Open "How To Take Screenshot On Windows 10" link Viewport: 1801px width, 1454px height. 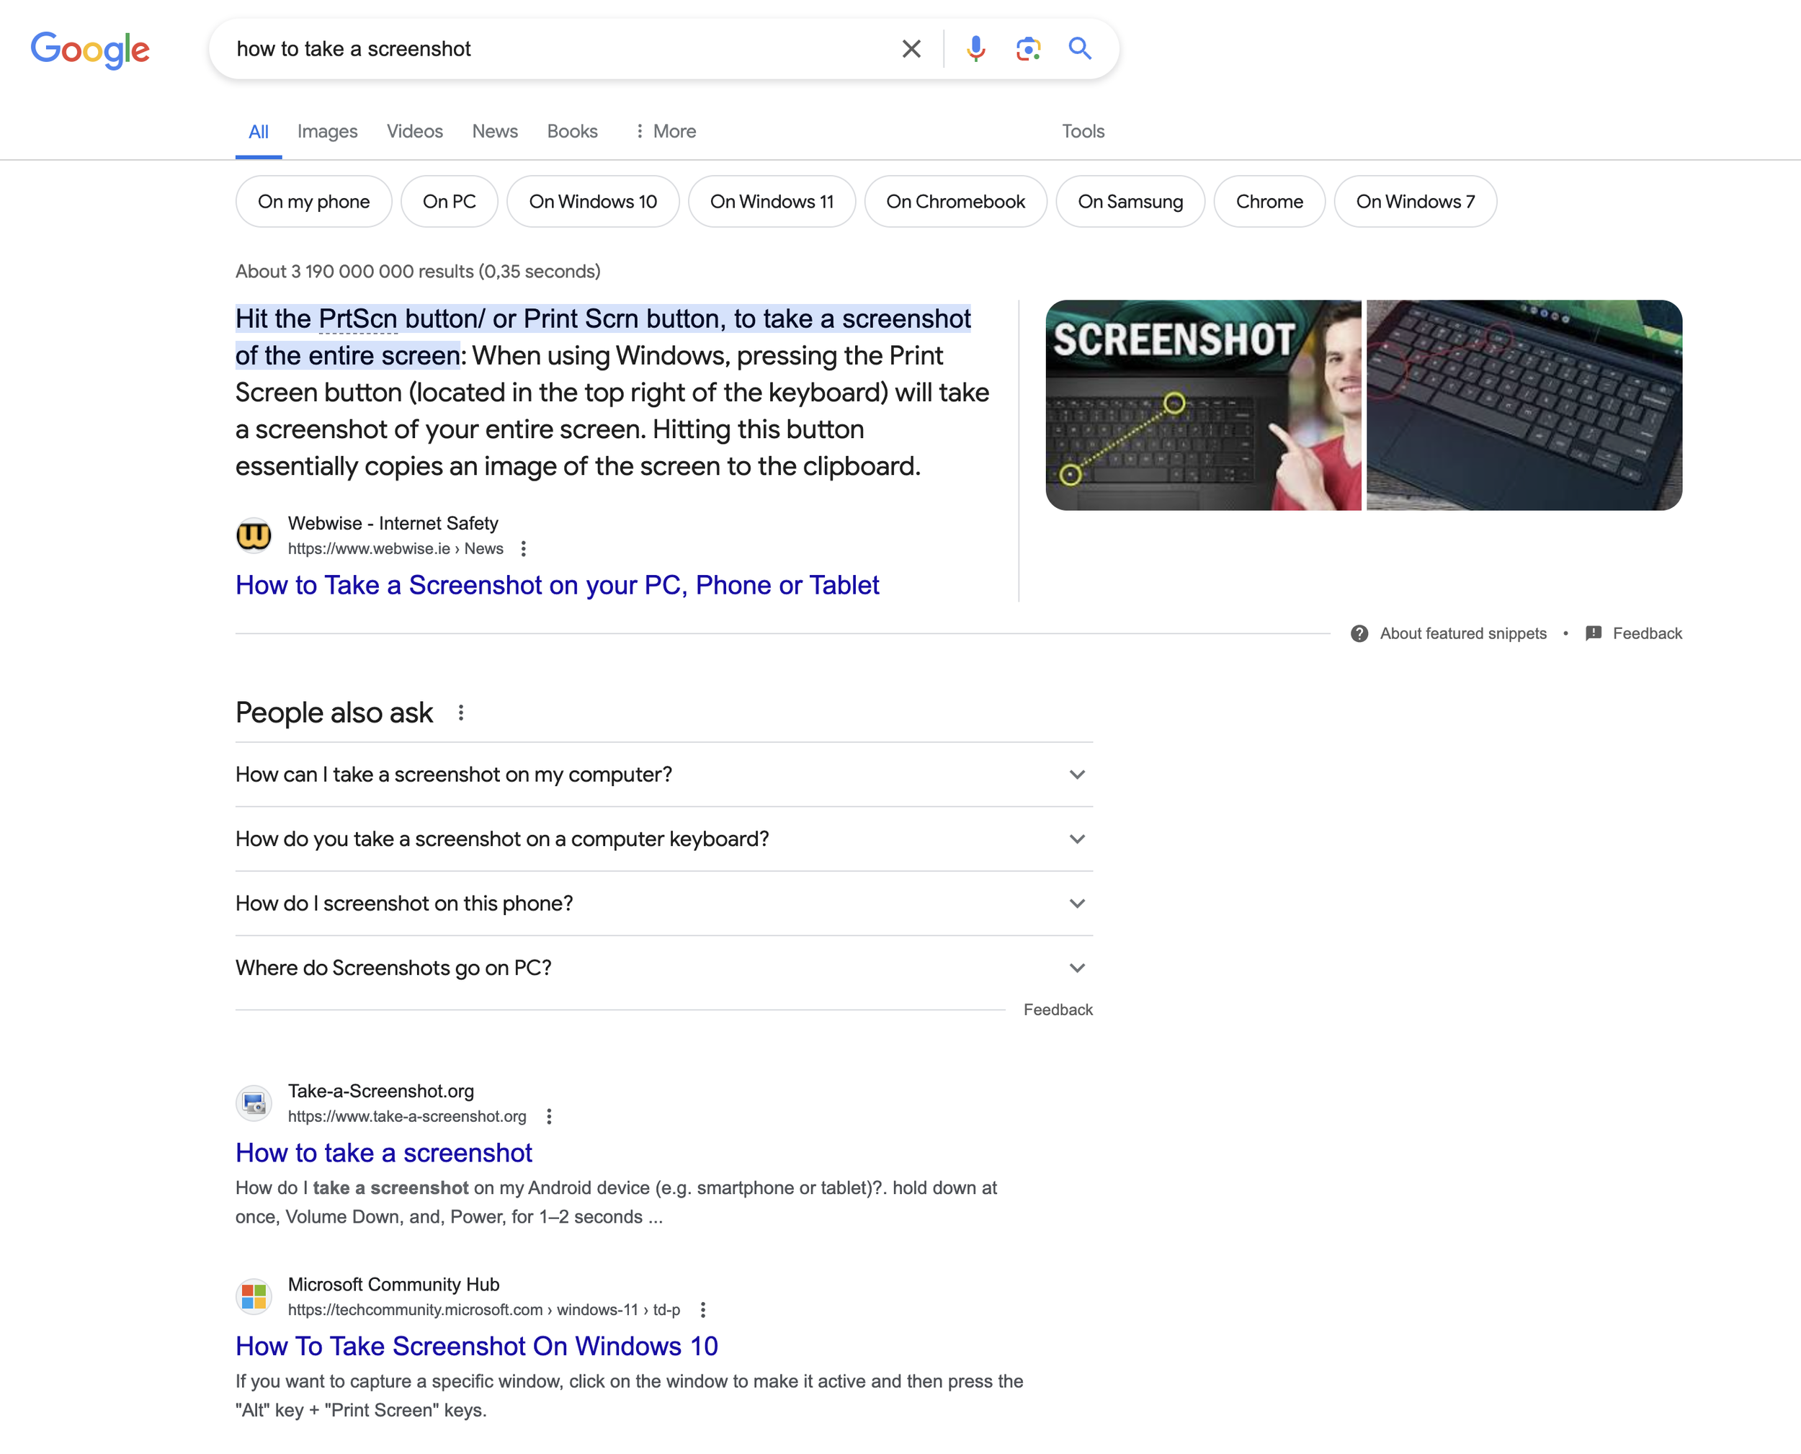[476, 1346]
